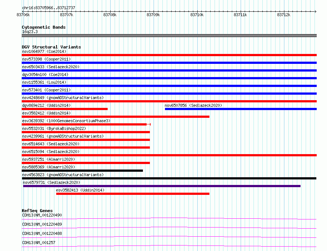The height and width of the screenshot is (251, 327).
Task: Open nsv6514643 (Sedlazeck2020) label
Action: pyautogui.click(x=51, y=144)
